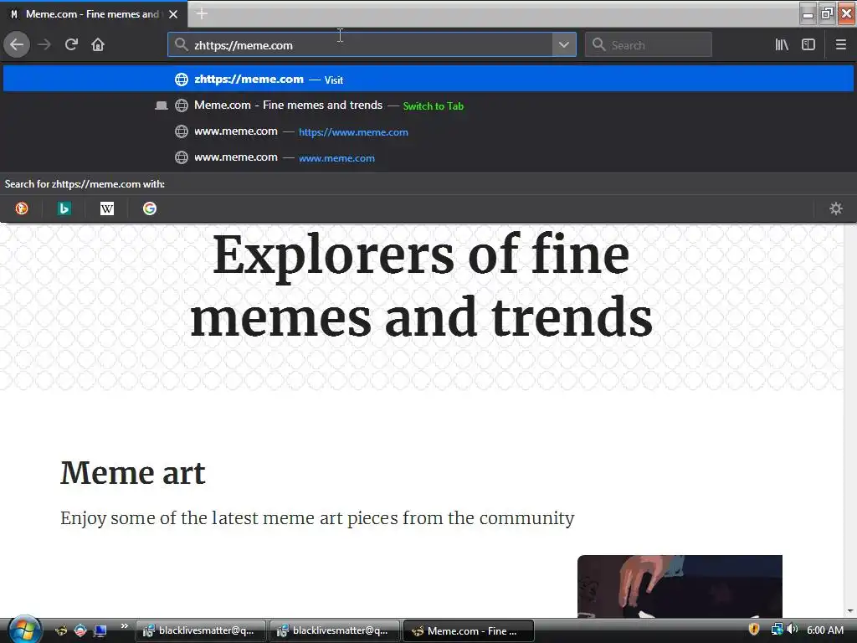This screenshot has height=643, width=857.
Task: Search with DuckDuckGo engine icon
Action: [x=22, y=208]
